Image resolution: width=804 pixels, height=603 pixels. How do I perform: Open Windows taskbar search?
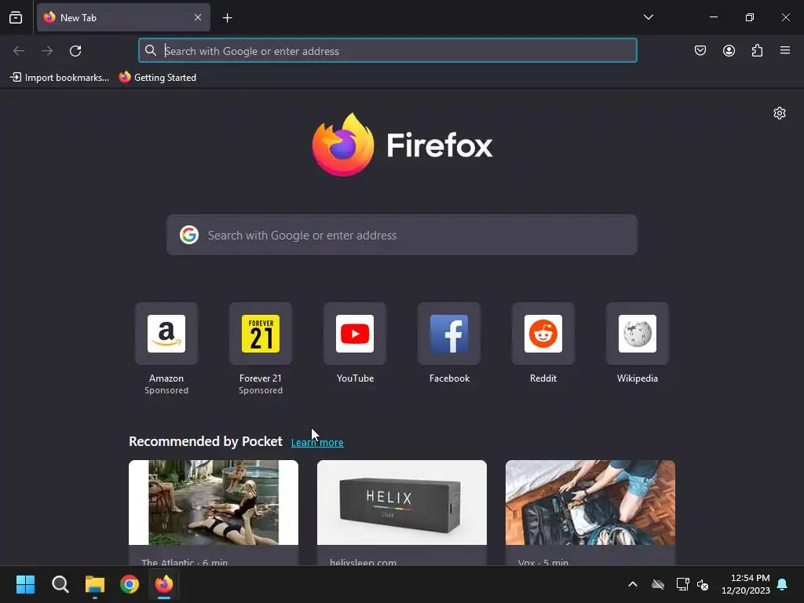tap(60, 584)
